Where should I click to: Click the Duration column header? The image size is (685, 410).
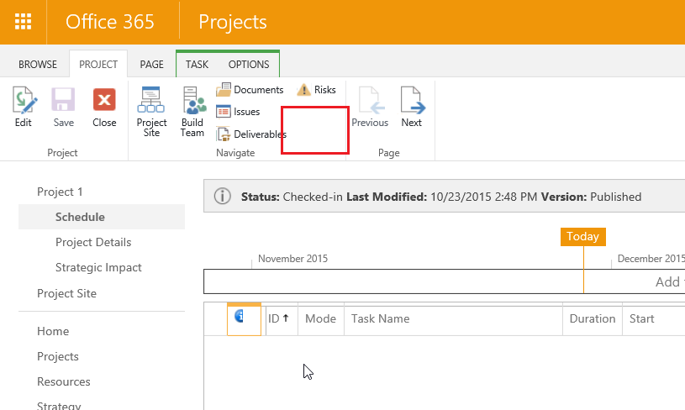(x=593, y=318)
